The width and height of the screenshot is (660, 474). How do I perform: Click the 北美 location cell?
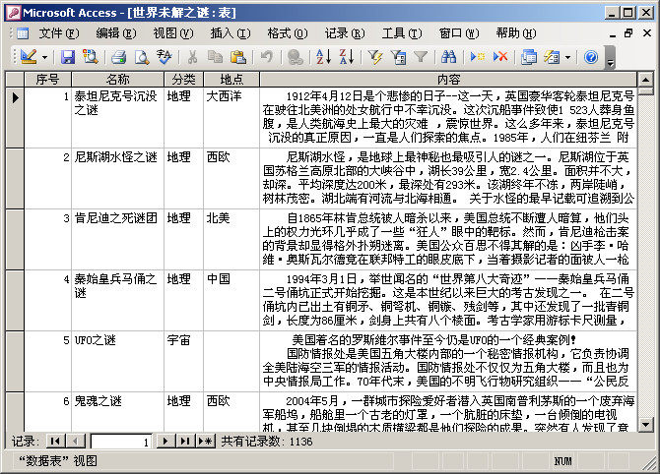(x=231, y=239)
